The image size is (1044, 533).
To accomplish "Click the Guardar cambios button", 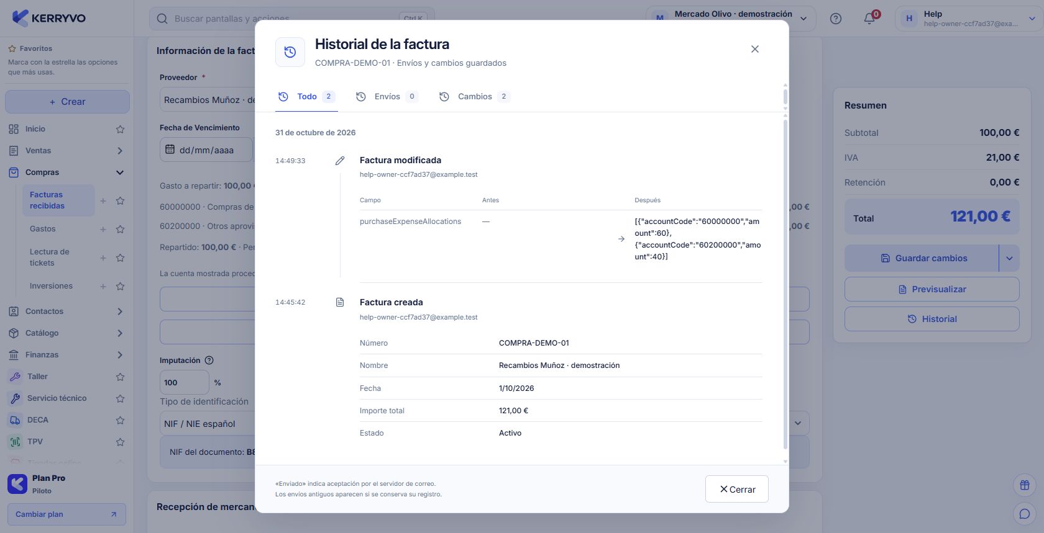I will tap(922, 258).
